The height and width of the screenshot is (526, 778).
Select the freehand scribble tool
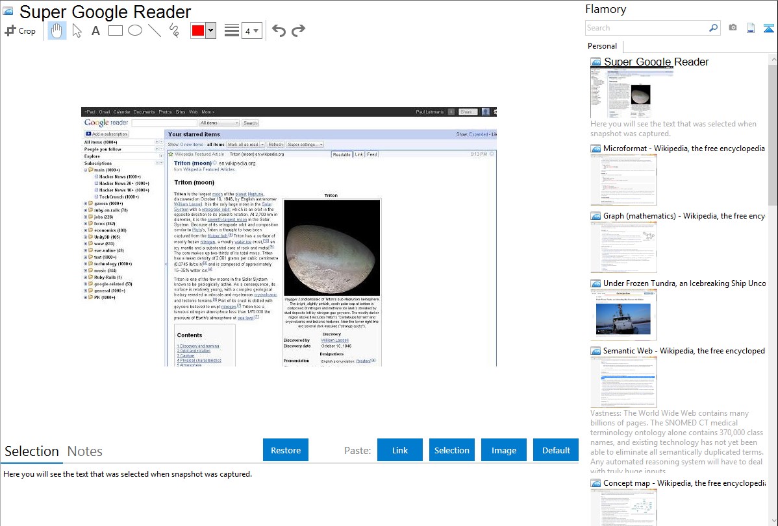[x=174, y=30]
